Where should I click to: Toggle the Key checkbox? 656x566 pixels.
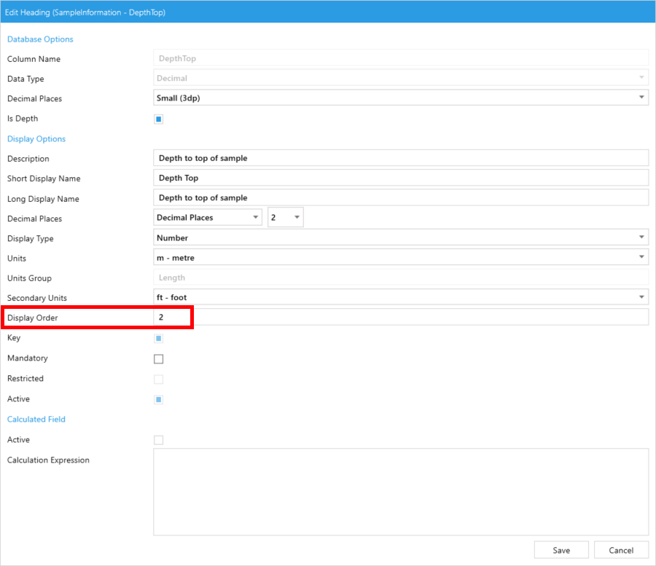click(x=159, y=339)
